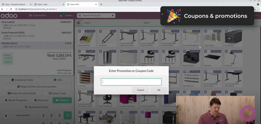Show info icon on Desk Organizer card

coord(184,52)
